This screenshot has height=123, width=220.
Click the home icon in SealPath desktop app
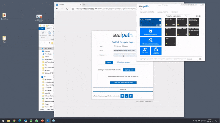click(141, 9)
